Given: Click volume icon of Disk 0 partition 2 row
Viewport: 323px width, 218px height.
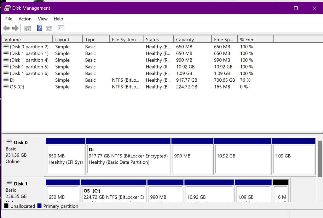Looking at the screenshot, I should coord(6,46).
